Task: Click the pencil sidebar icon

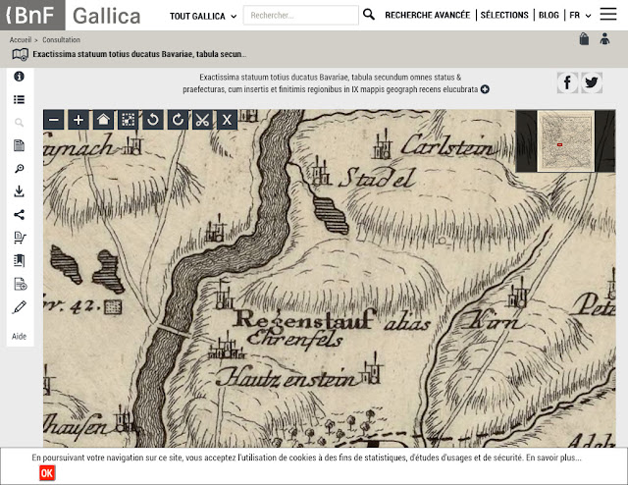Action: click(20, 307)
